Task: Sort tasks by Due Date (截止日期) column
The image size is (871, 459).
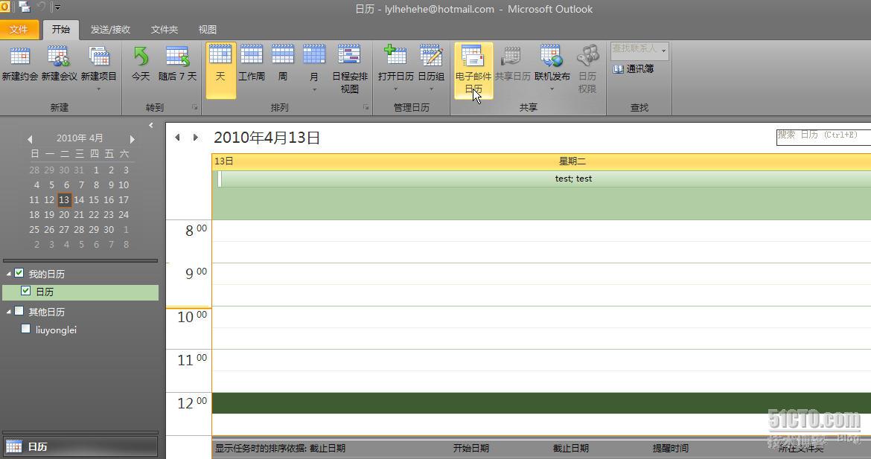Action: pos(570,448)
